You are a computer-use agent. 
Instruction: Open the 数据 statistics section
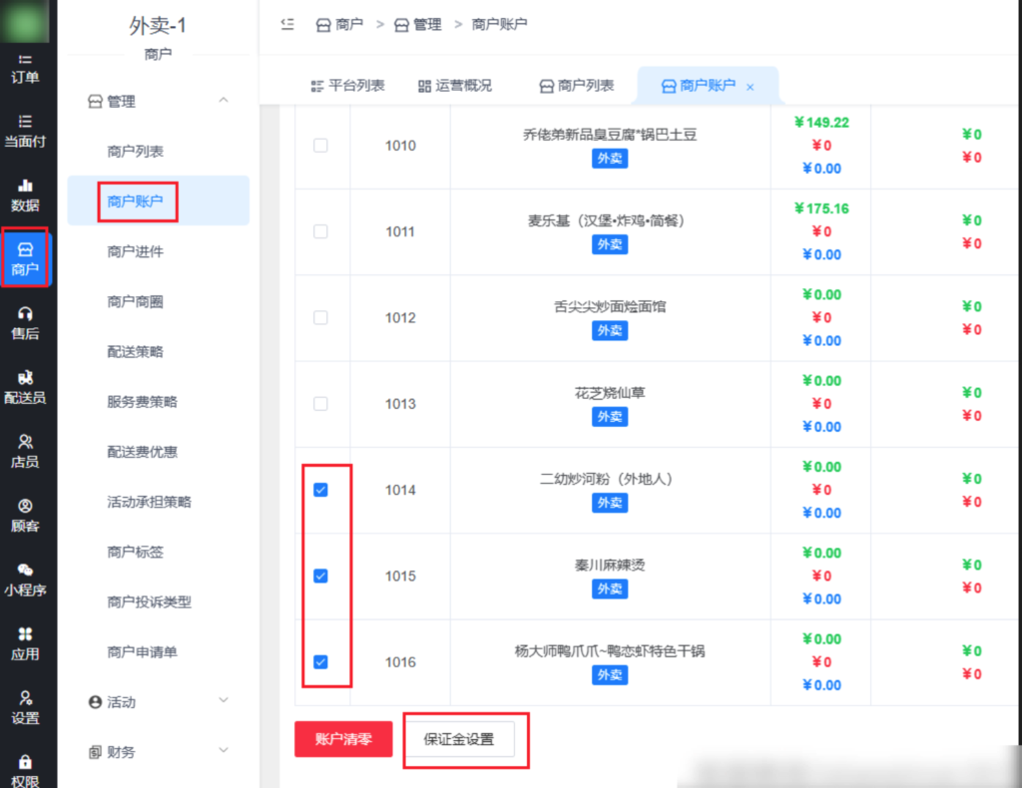(25, 196)
